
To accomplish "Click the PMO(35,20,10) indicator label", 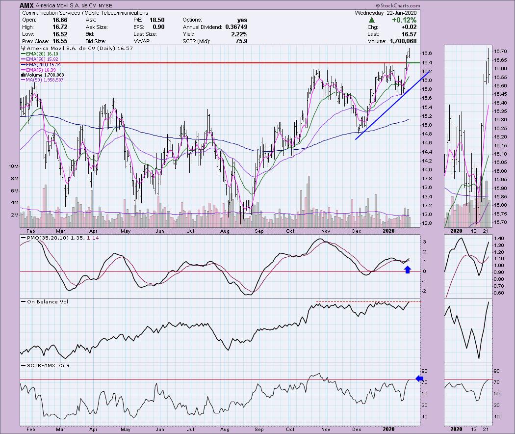I will (x=60, y=238).
